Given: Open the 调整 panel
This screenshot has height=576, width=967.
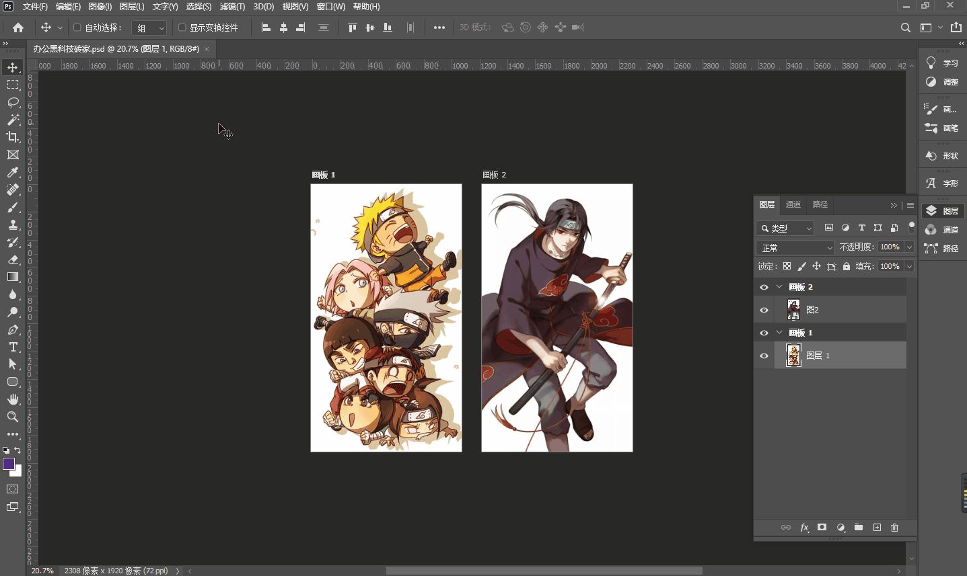Looking at the screenshot, I should click(x=942, y=82).
